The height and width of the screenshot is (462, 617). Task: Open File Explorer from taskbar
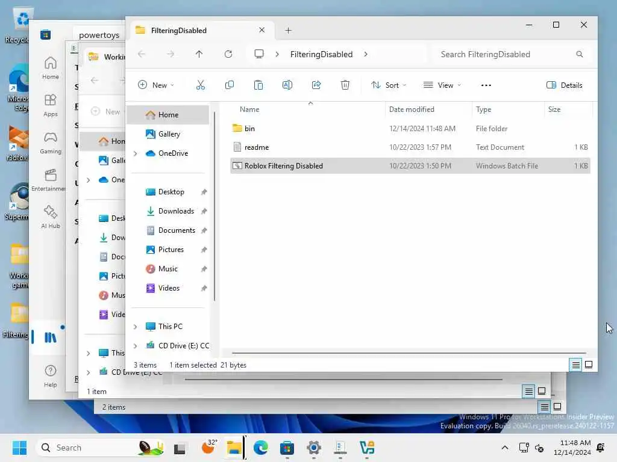click(x=234, y=448)
